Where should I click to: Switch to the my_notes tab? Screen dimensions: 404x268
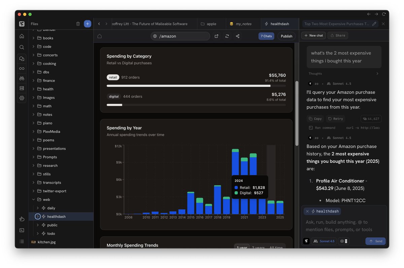[x=243, y=24]
